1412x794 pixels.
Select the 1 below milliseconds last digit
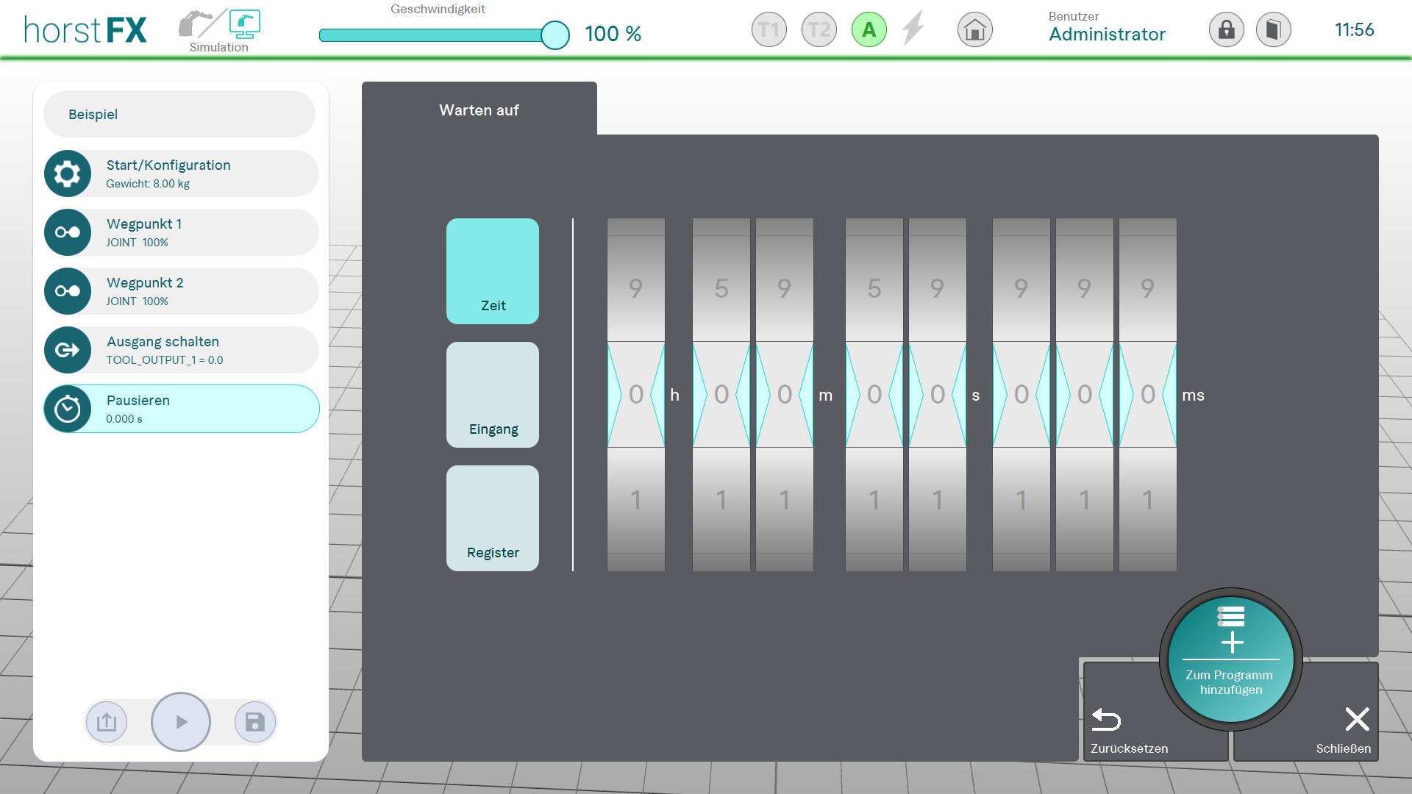tap(1147, 501)
